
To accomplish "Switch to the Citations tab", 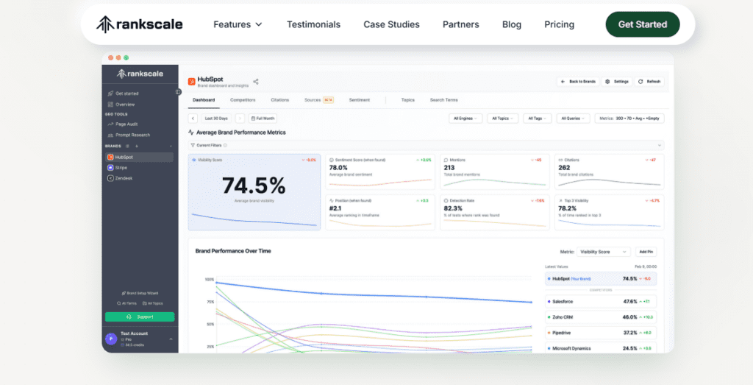I will (x=280, y=100).
